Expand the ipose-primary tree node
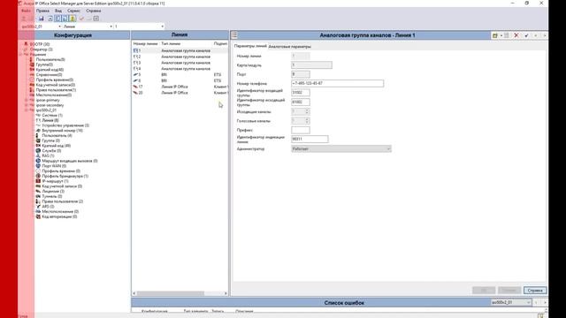 point(26,100)
